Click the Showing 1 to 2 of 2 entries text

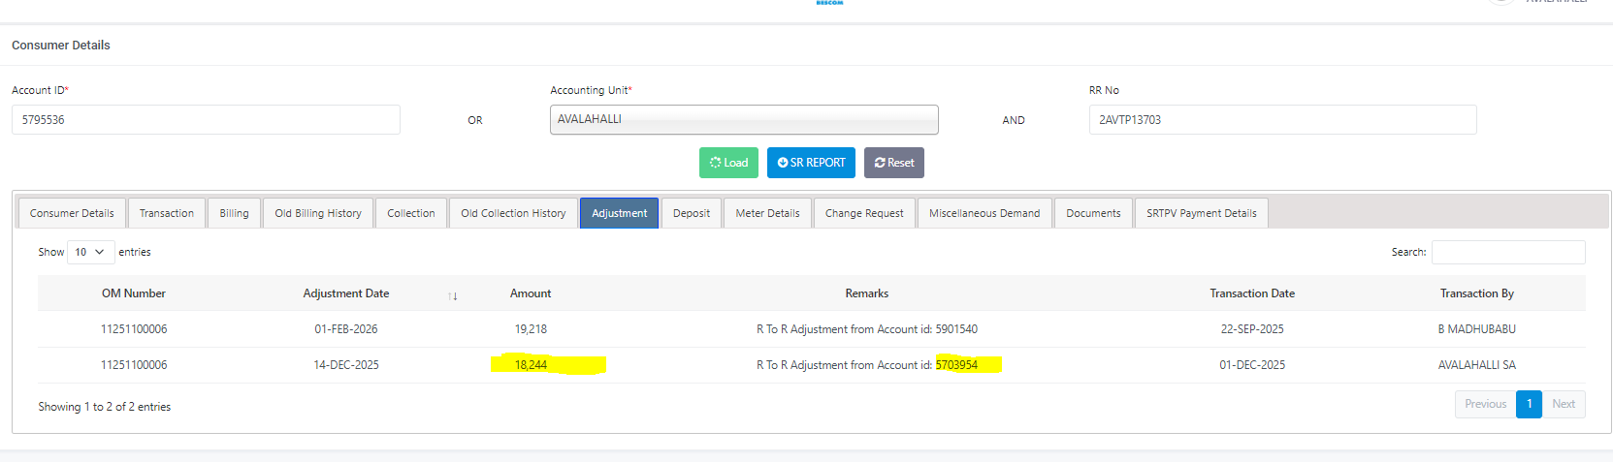click(105, 407)
